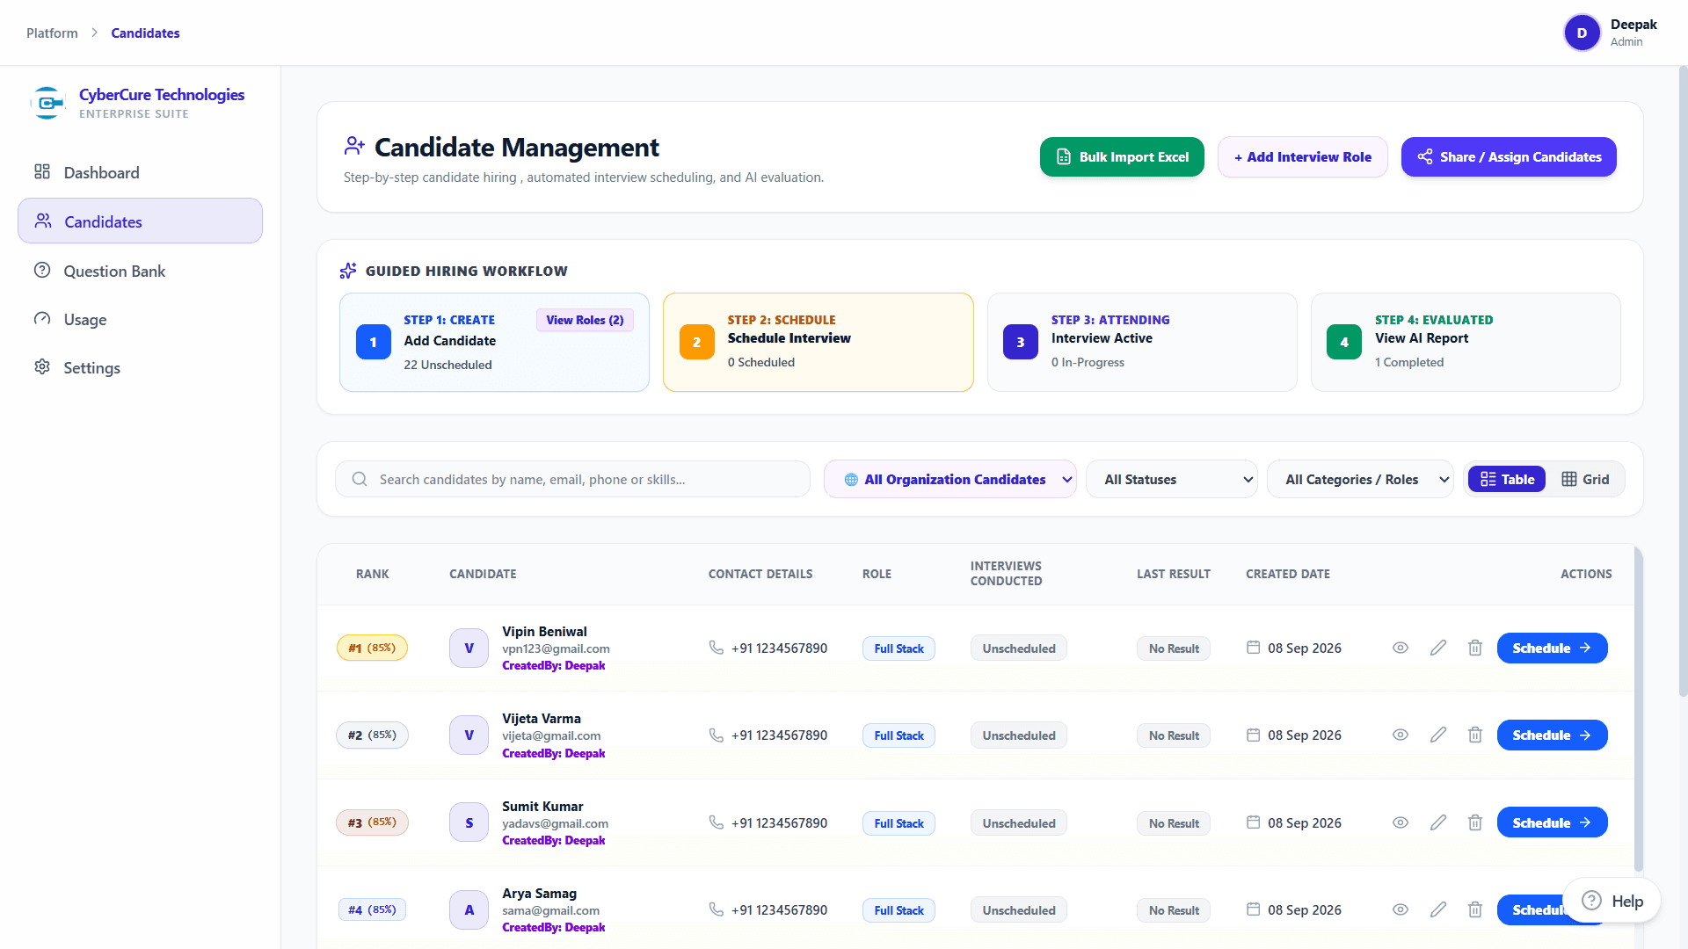Image resolution: width=1688 pixels, height=949 pixels.
Task: Click No Result badge for Sumit Kumar
Action: [1174, 823]
